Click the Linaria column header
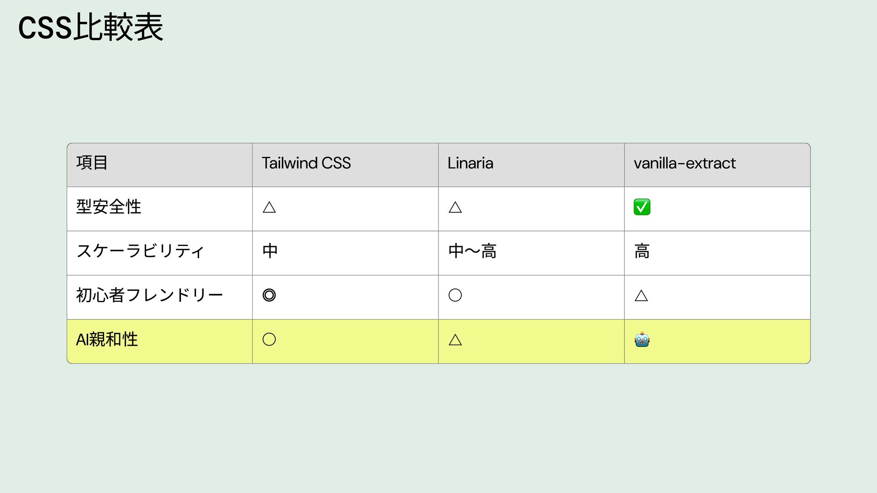This screenshot has width=877, height=493. coord(470,163)
